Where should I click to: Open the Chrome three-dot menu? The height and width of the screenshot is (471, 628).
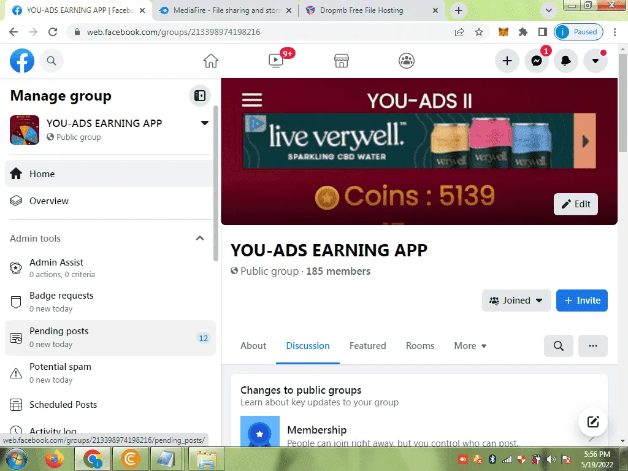pyautogui.click(x=615, y=32)
